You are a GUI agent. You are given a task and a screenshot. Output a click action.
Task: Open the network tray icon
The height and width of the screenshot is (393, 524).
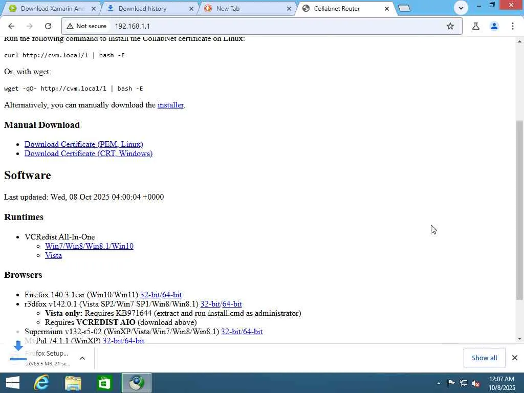(464, 383)
